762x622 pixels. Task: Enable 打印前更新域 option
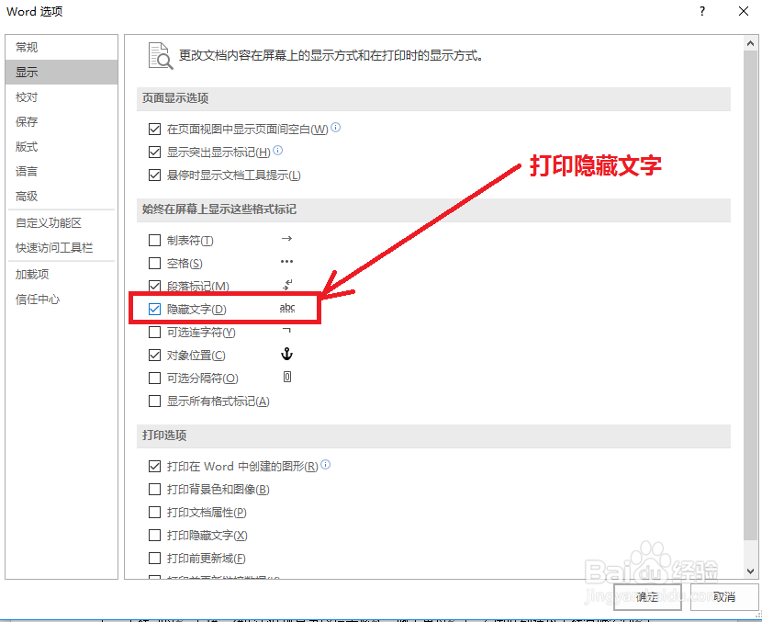(154, 558)
